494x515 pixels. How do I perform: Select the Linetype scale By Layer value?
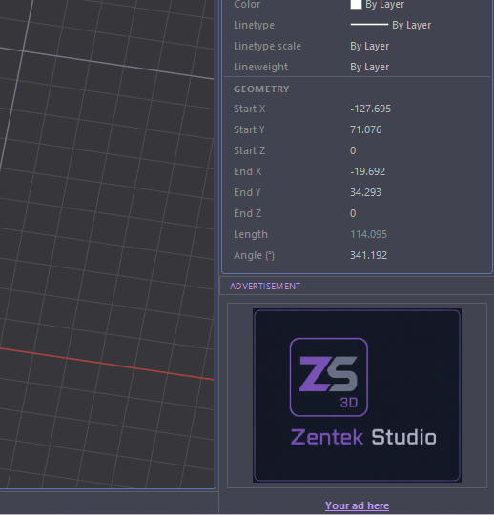coord(370,46)
